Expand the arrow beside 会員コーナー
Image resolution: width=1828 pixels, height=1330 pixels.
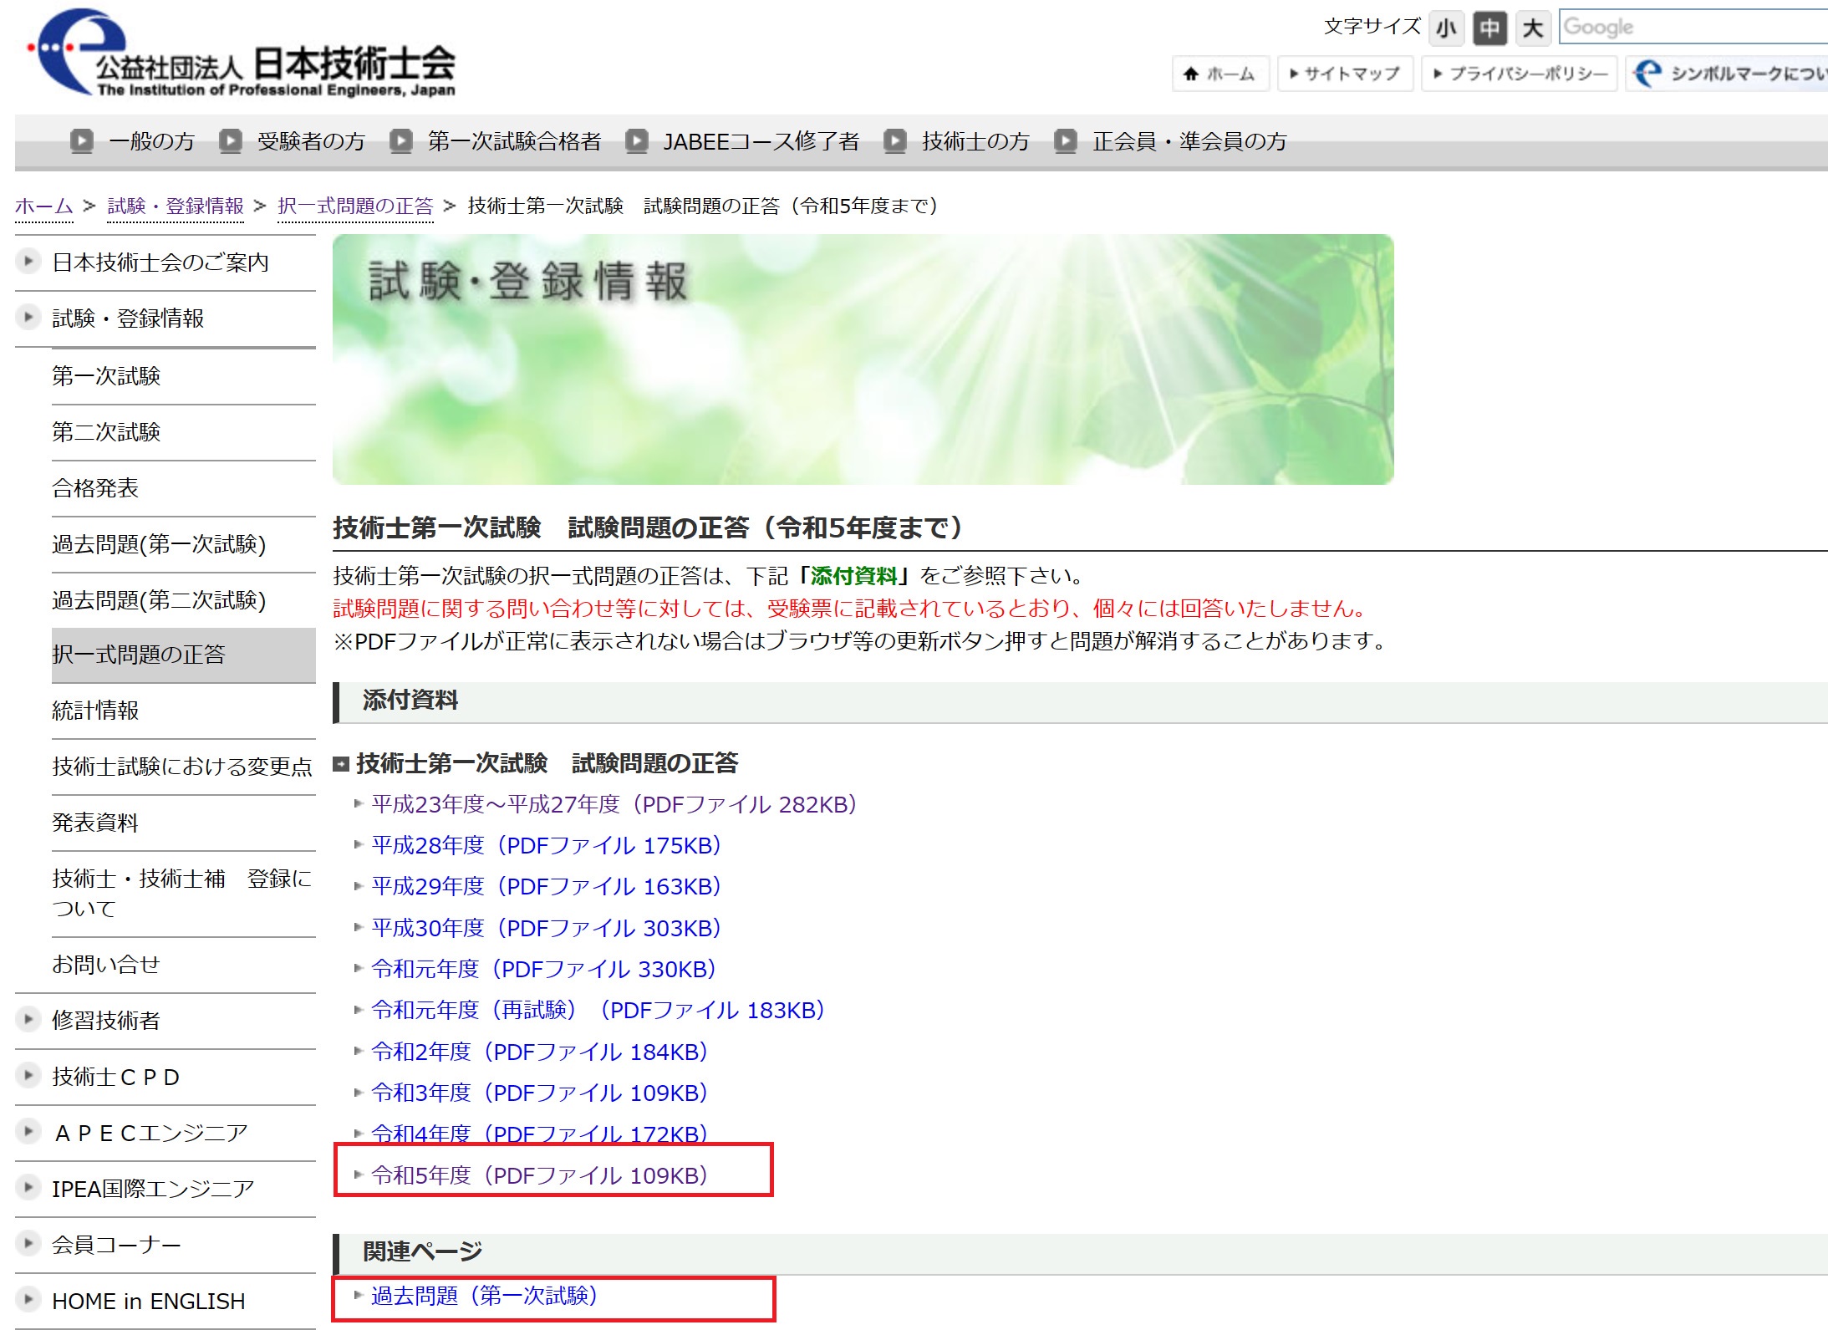[28, 1243]
